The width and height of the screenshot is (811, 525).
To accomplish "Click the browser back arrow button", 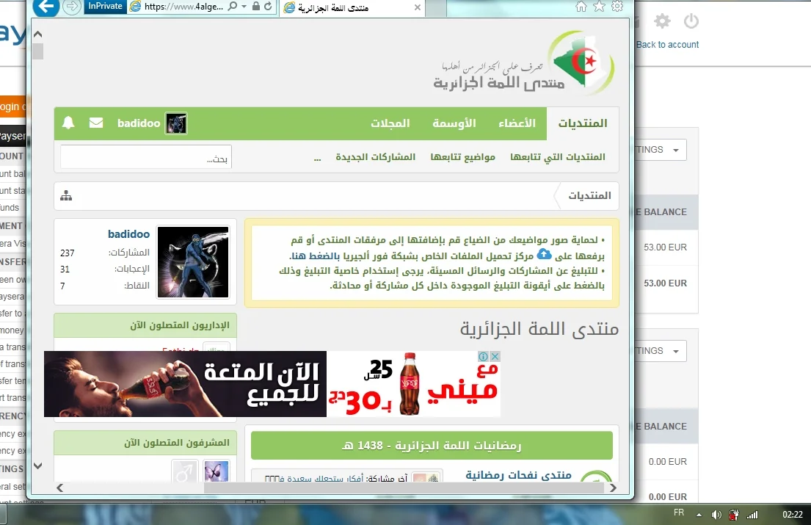I will [x=46, y=7].
